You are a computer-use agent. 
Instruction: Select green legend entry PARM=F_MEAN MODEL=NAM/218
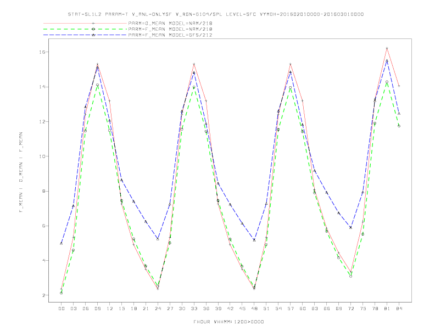coord(170,29)
